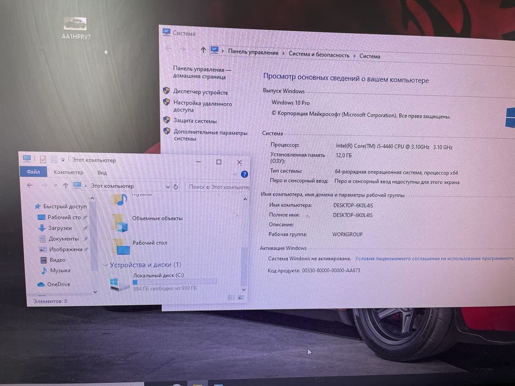Click content pane scroll down arrow

coord(244,289)
